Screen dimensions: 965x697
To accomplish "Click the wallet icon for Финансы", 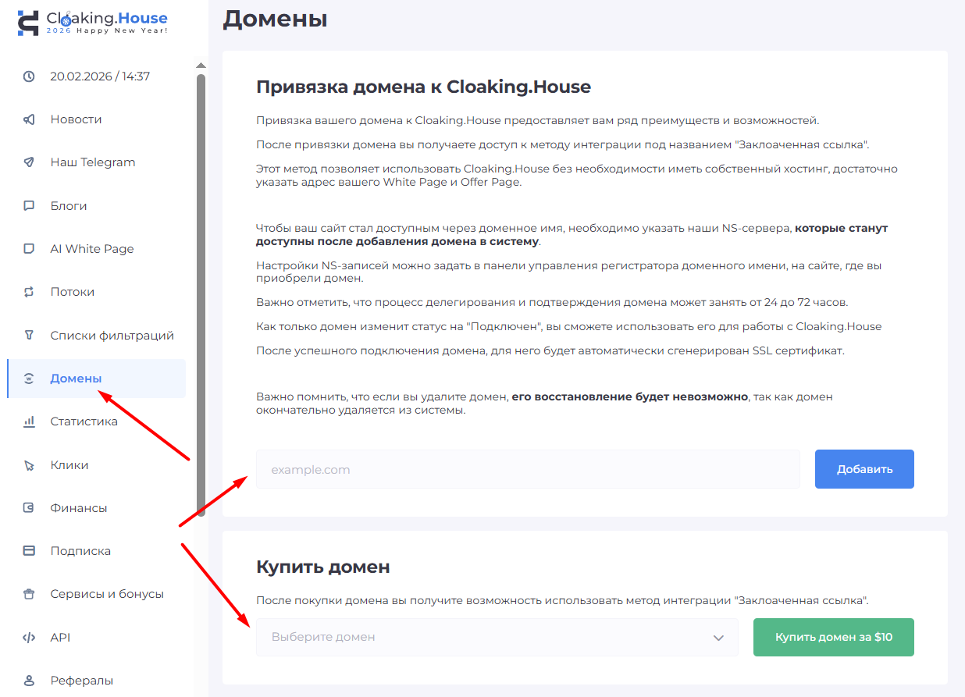I will tap(29, 508).
